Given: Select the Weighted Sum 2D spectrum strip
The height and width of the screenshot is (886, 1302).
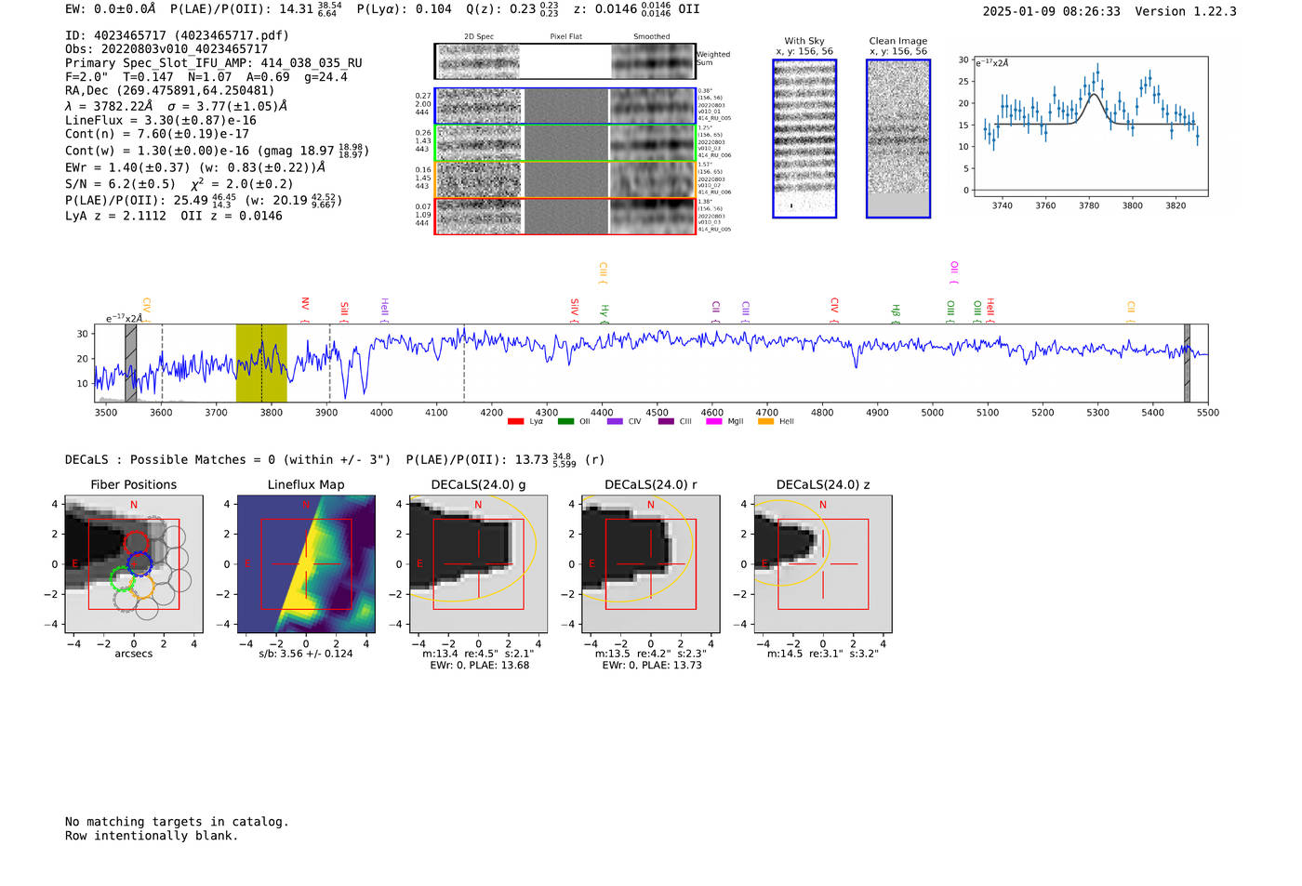Looking at the screenshot, I should click(565, 61).
